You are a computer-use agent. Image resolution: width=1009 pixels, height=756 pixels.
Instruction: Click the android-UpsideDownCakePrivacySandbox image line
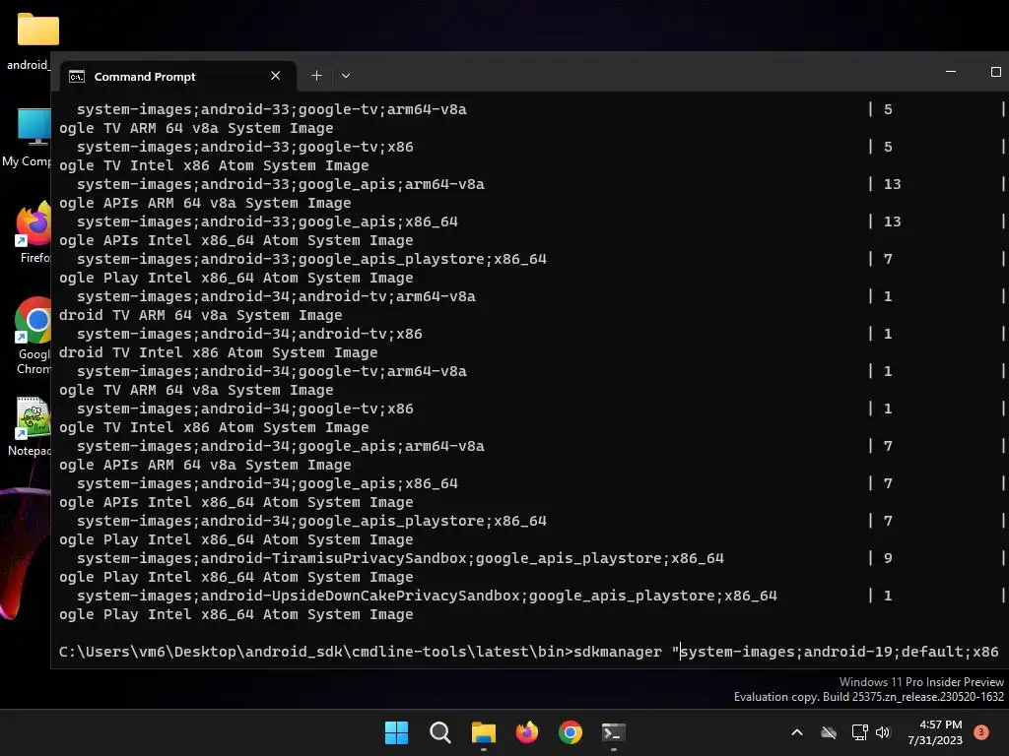(427, 596)
